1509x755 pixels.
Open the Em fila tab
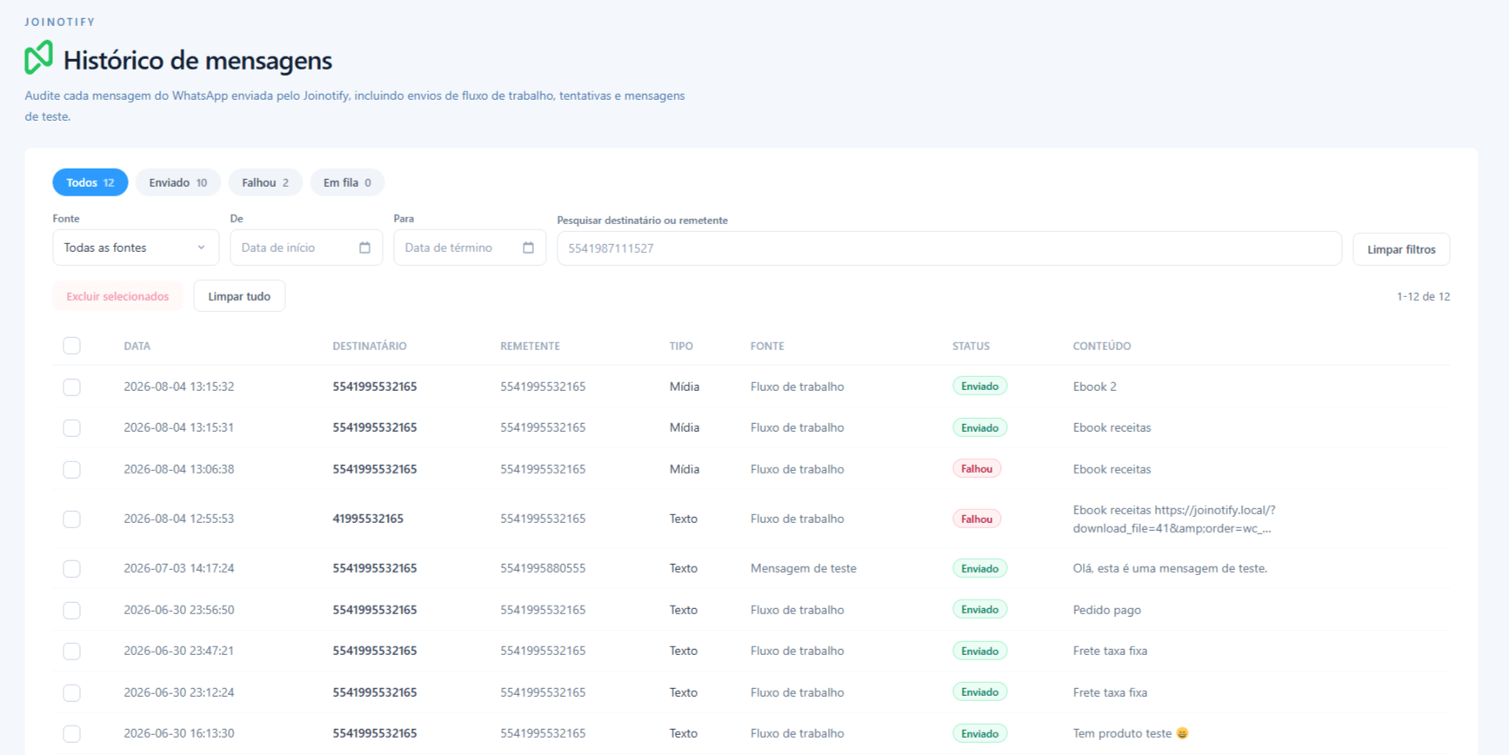click(347, 182)
